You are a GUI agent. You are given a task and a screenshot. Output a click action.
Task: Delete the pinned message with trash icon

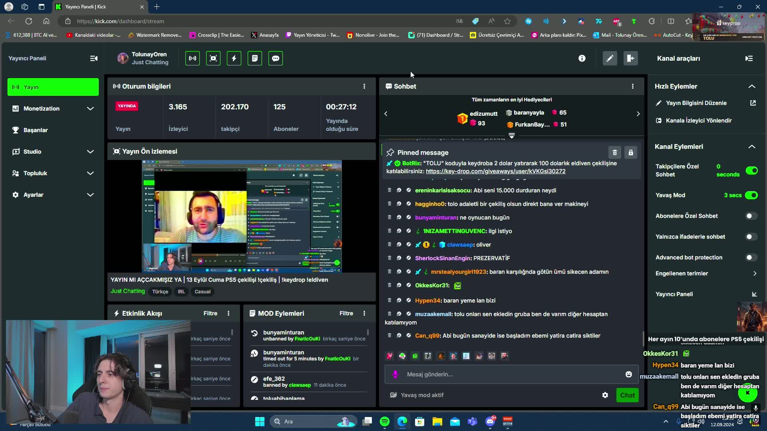pyautogui.click(x=615, y=152)
